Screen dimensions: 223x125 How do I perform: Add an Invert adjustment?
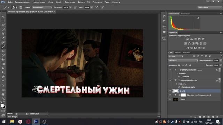pyautogui.click(x=187, y=48)
